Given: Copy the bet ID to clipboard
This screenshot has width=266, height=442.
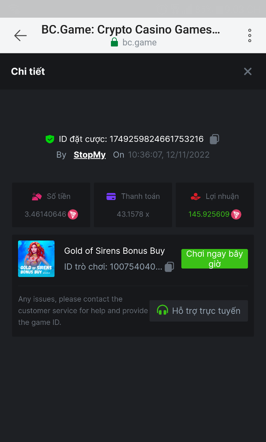Looking at the screenshot, I should click(x=214, y=139).
